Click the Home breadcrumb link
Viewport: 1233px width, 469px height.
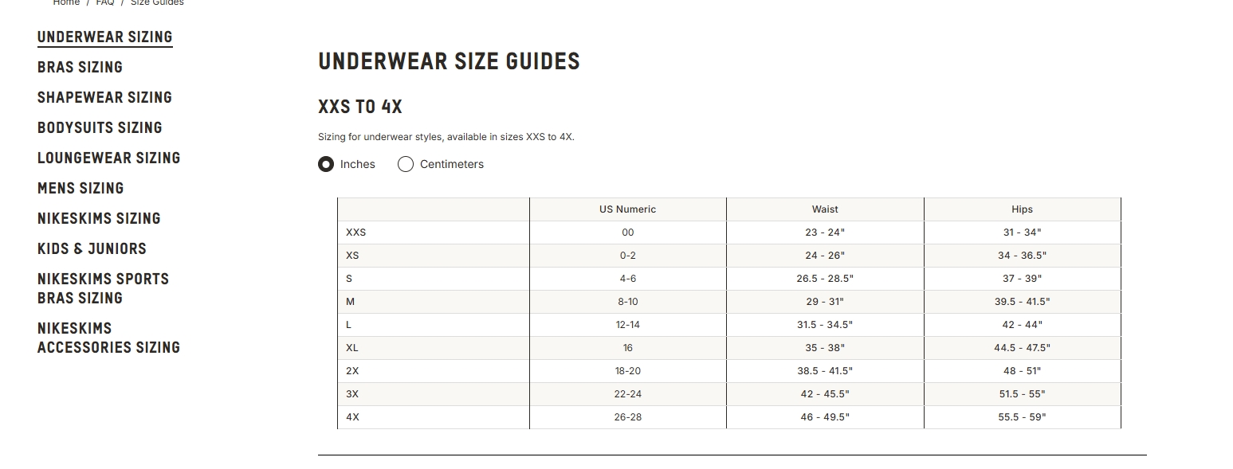click(66, 2)
